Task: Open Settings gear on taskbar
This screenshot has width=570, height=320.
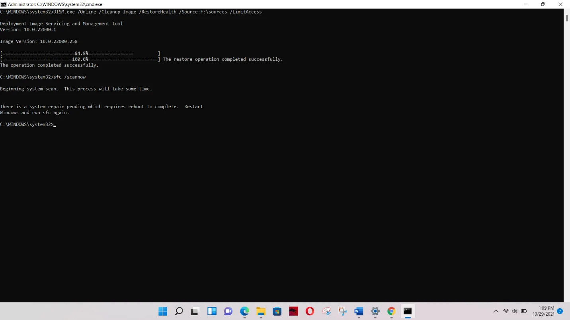Action: click(375, 311)
